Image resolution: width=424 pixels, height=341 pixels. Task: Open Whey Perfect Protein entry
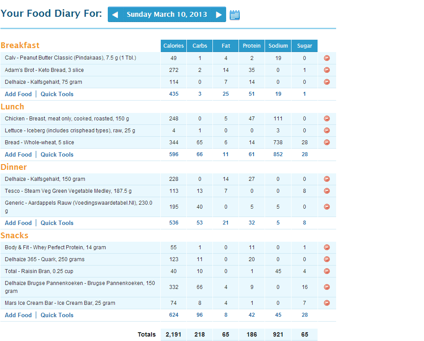[x=55, y=247]
